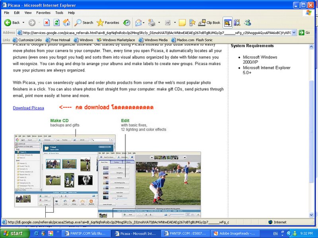318x238 pixels.
Task: Click inside the Address bar URL field
Action: 155,33
